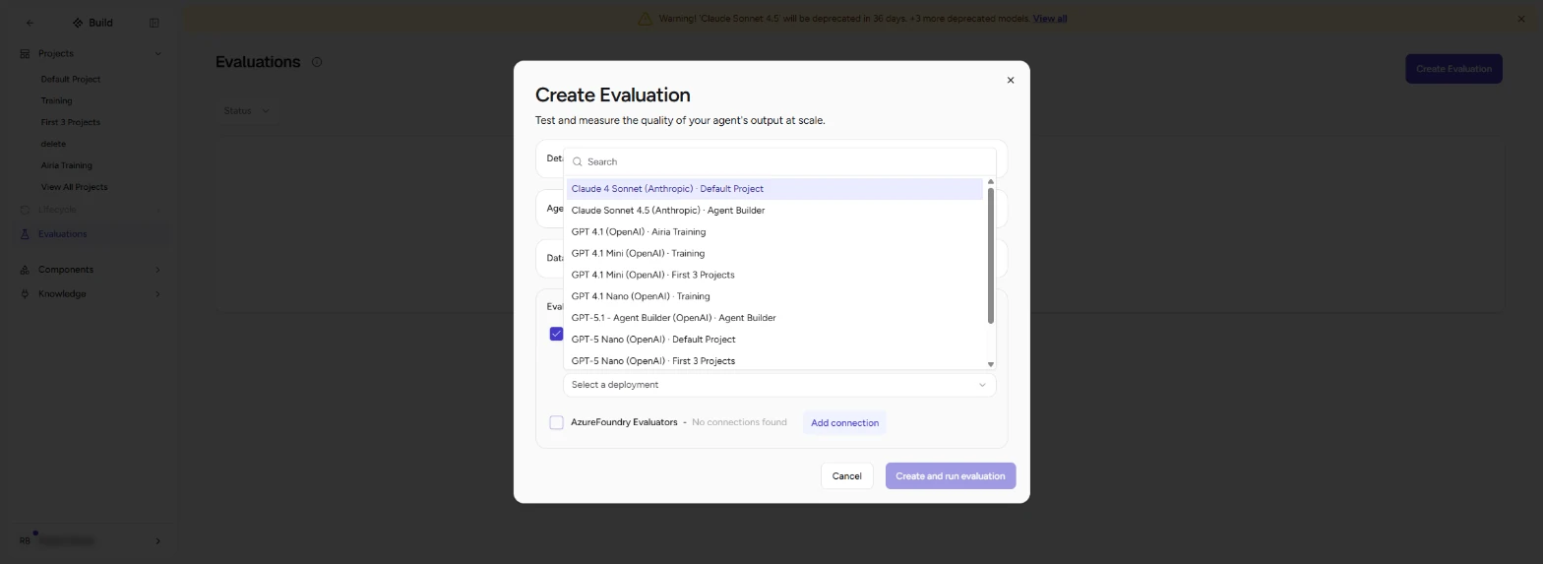Click the info icon beside Evaluations title
Image resolution: width=1543 pixels, height=564 pixels.
pyautogui.click(x=317, y=62)
